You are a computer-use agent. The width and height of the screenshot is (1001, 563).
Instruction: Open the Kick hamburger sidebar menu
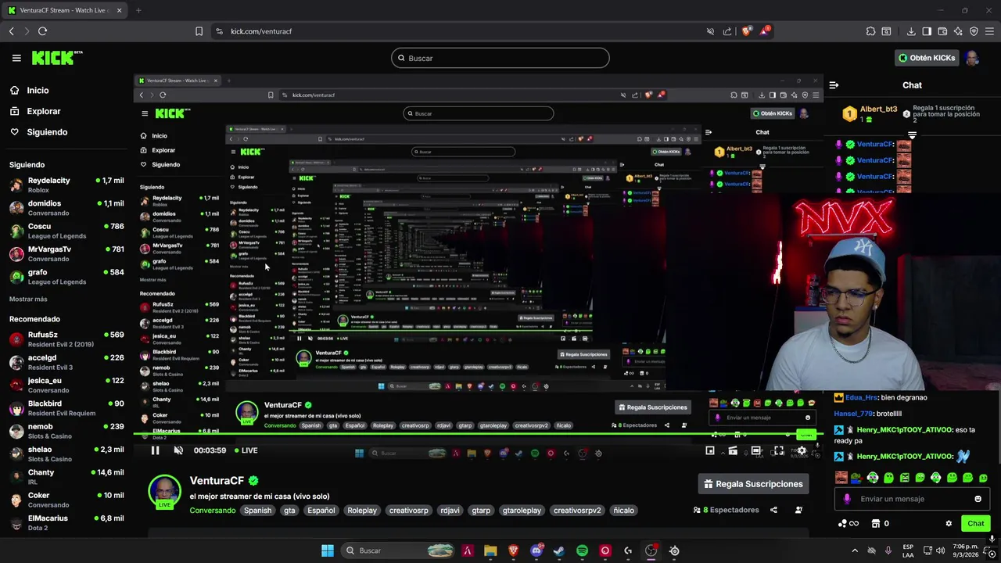point(16,58)
